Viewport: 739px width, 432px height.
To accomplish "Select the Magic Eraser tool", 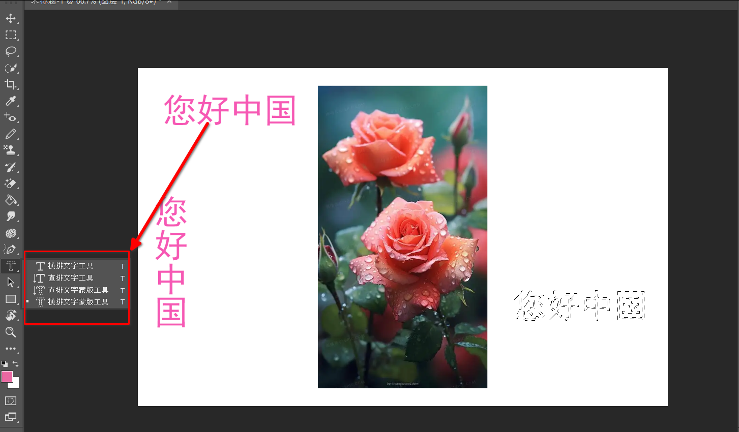I will coord(11,183).
